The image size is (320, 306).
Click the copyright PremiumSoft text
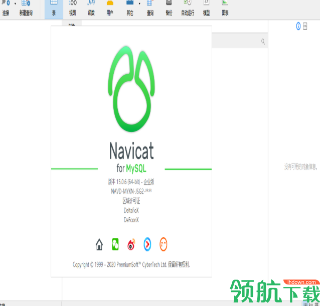click(x=131, y=265)
